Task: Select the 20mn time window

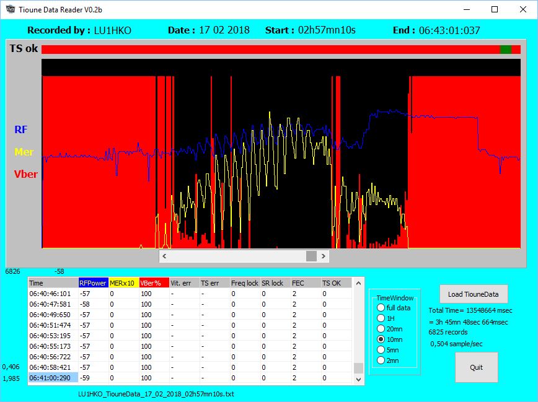Action: [x=381, y=329]
